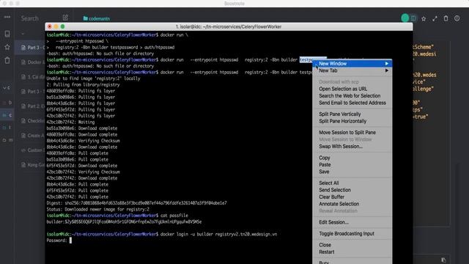Choose Send Selection
The width and height of the screenshot is (469, 264).
coord(335,190)
